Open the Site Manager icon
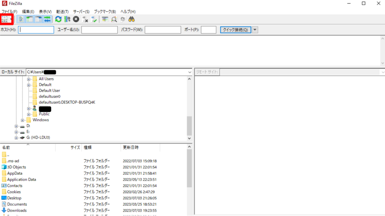The height and width of the screenshot is (216, 385). click(5, 19)
